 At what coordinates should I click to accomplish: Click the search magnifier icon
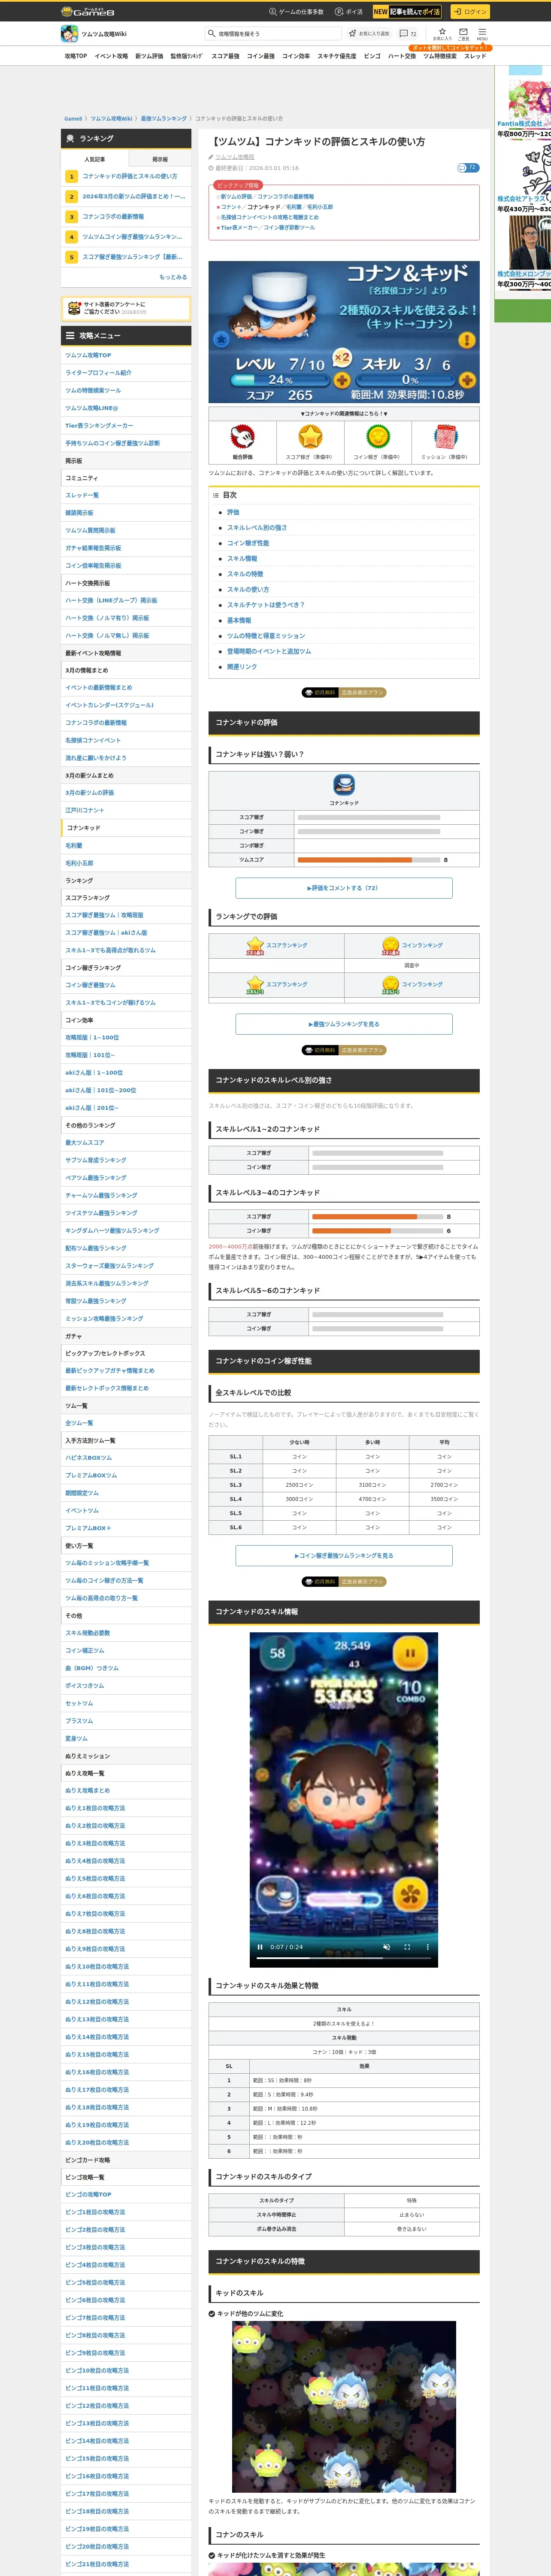click(212, 34)
